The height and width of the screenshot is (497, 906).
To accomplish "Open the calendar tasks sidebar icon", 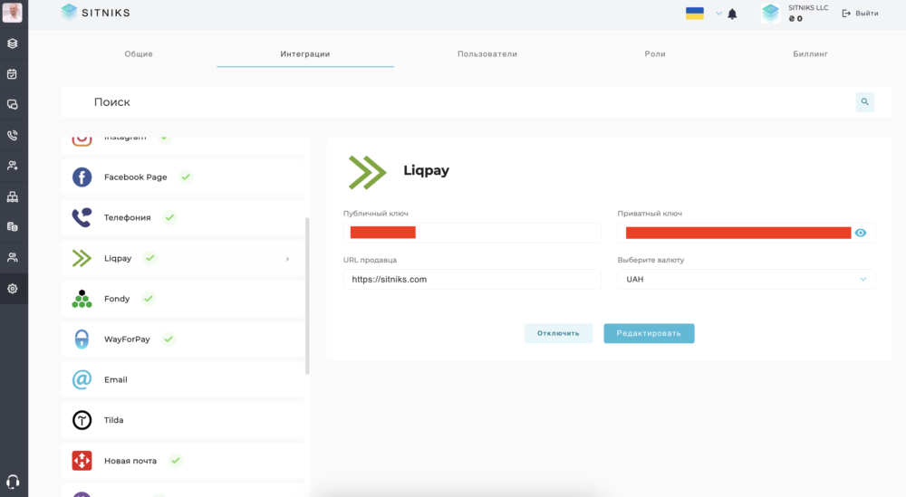I will [12, 74].
